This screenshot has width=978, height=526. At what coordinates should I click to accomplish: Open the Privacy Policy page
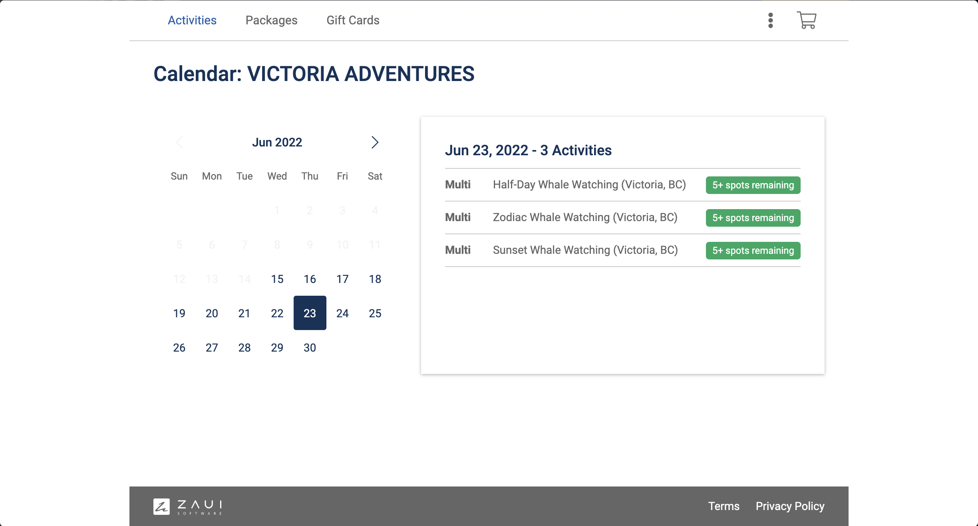click(x=790, y=506)
